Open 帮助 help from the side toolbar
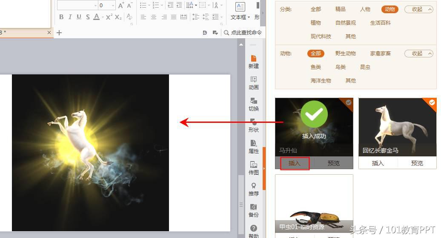This screenshot has width=441, height=238. point(253,232)
